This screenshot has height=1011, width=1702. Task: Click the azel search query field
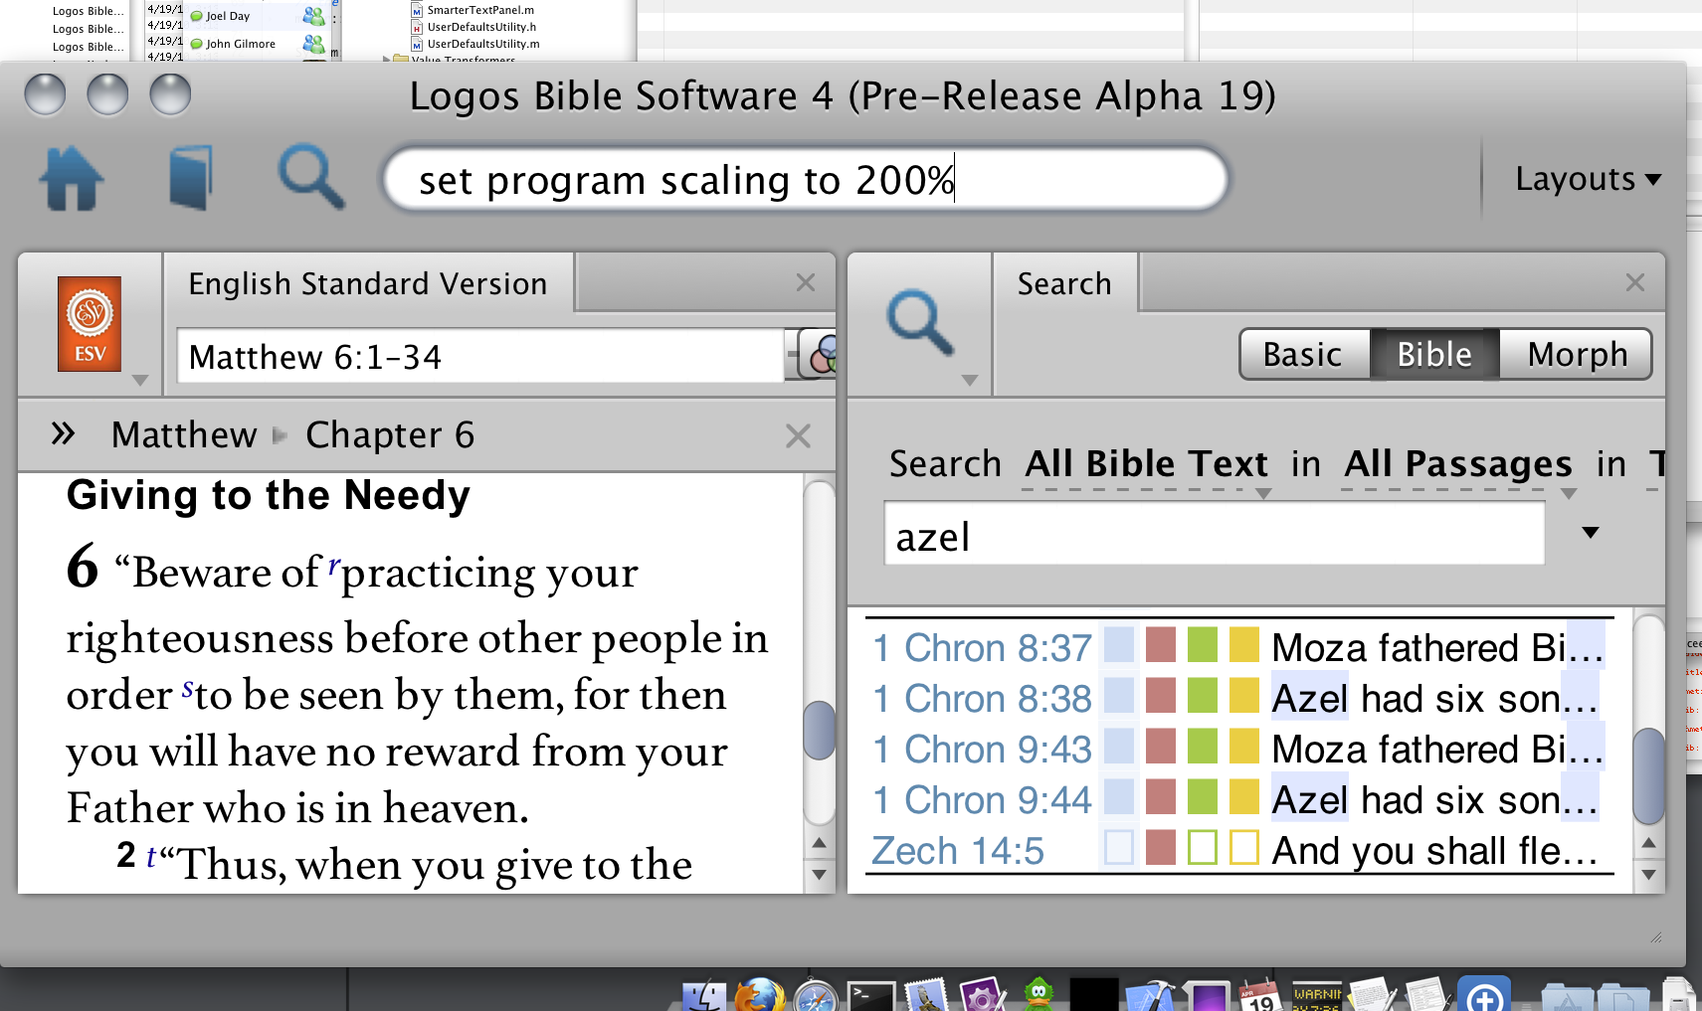point(1214,535)
